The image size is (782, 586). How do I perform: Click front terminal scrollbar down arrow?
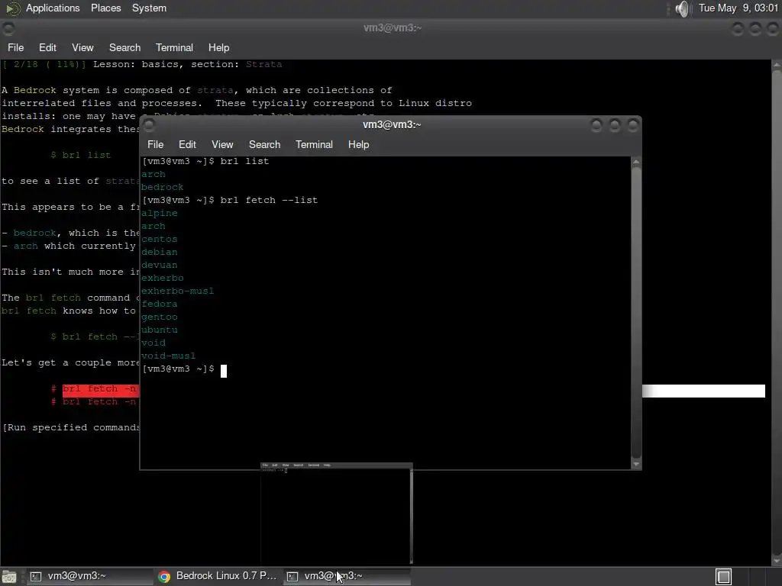636,464
